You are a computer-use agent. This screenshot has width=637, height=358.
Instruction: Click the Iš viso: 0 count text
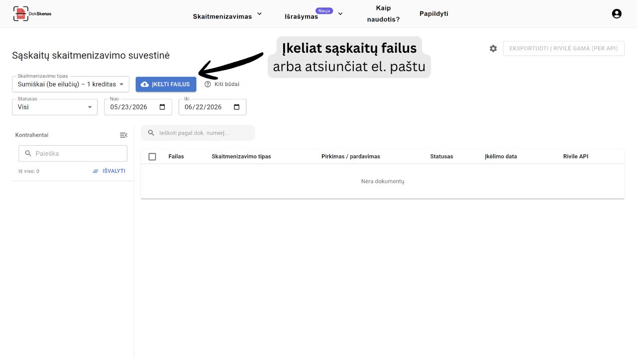tap(29, 171)
